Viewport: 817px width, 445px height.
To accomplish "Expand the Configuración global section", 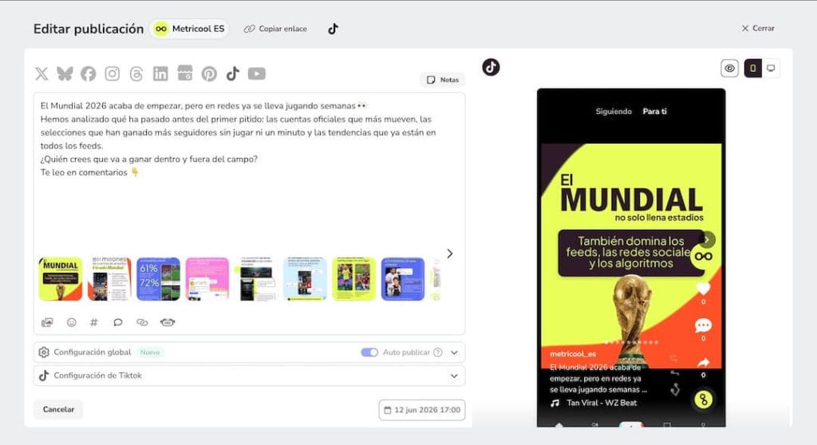I will [454, 352].
